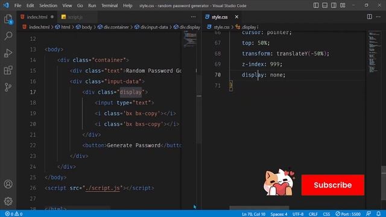Open the Edit menu
Screen dimensions: 386x217
click(x=30, y=5)
